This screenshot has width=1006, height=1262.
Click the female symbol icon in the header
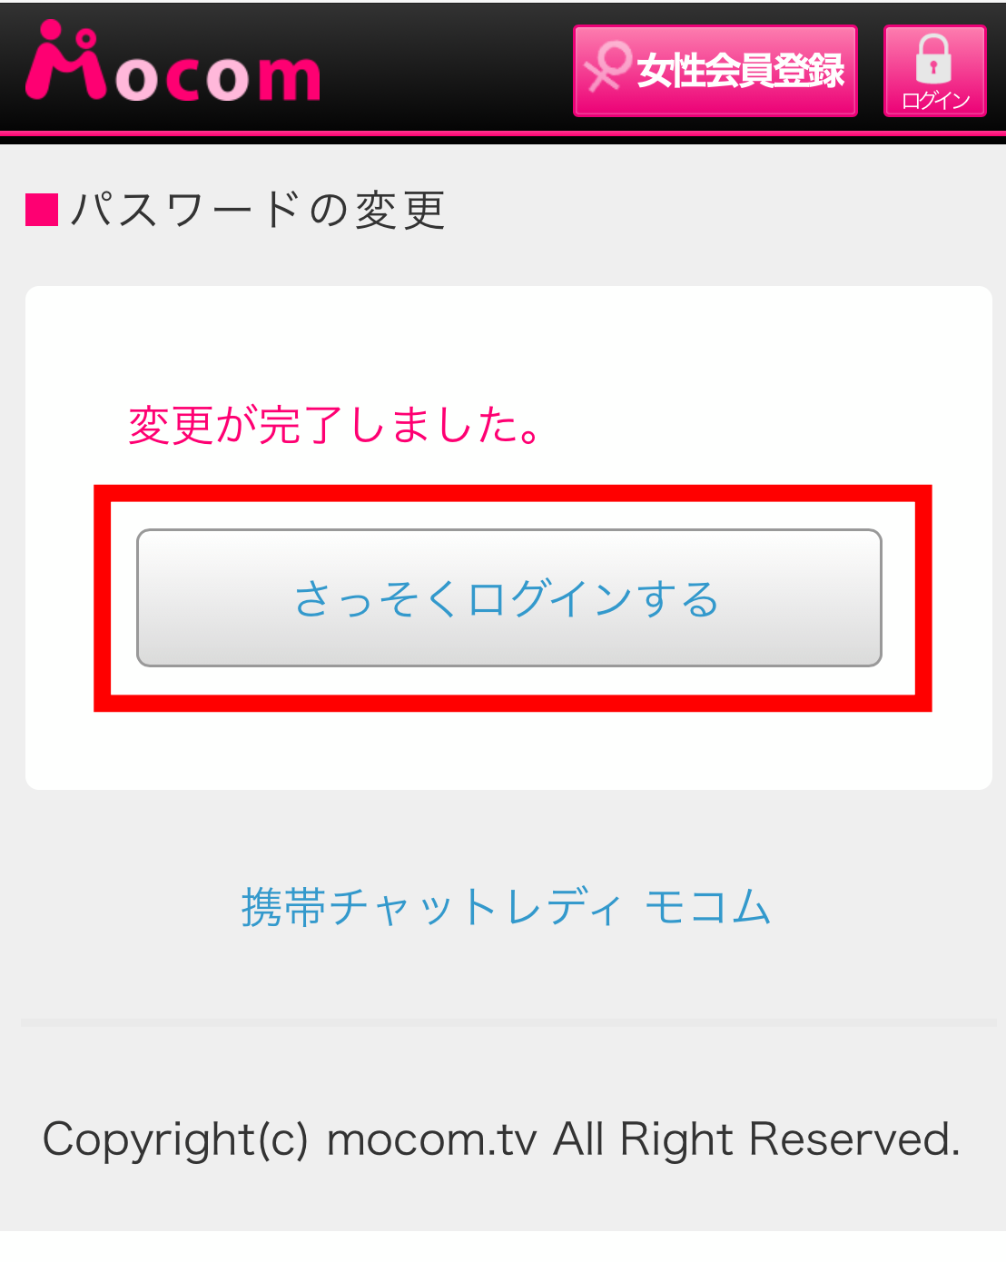click(607, 67)
